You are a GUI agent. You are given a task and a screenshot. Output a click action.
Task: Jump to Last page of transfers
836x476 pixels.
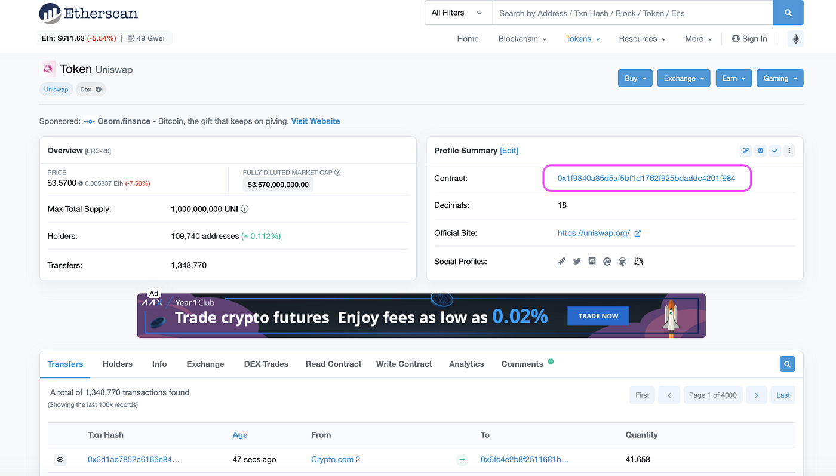[783, 395]
